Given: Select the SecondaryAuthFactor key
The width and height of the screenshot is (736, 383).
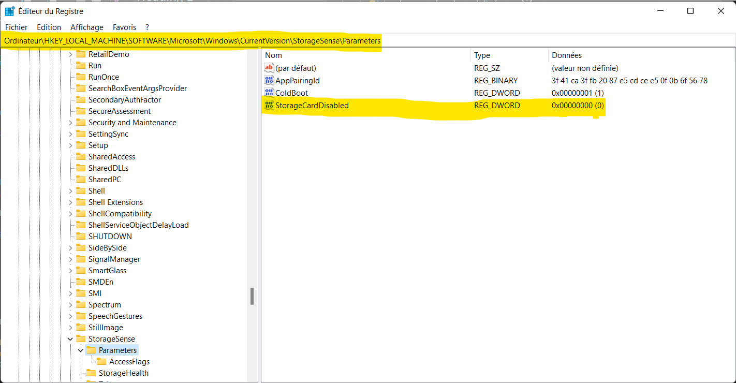Looking at the screenshot, I should (x=125, y=99).
